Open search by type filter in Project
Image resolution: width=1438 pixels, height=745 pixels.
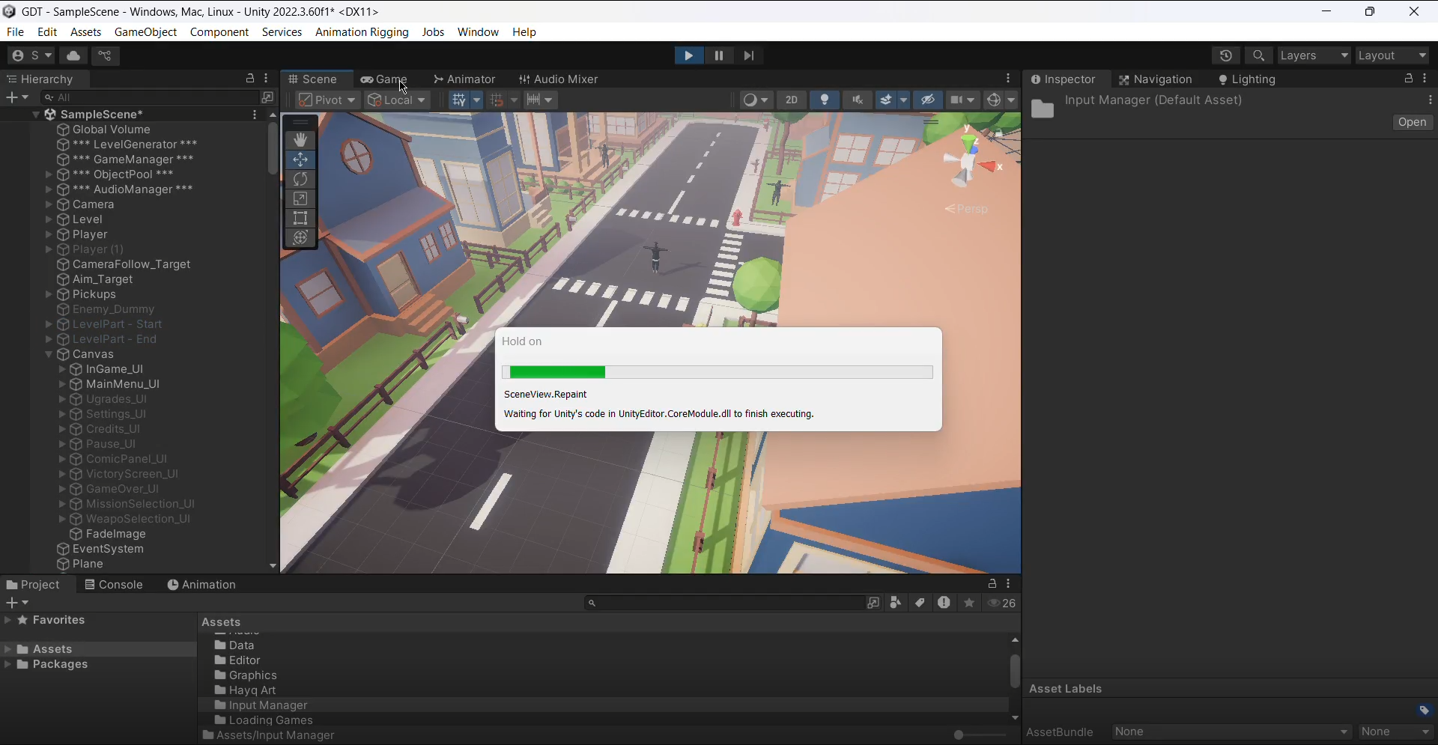coord(896,603)
